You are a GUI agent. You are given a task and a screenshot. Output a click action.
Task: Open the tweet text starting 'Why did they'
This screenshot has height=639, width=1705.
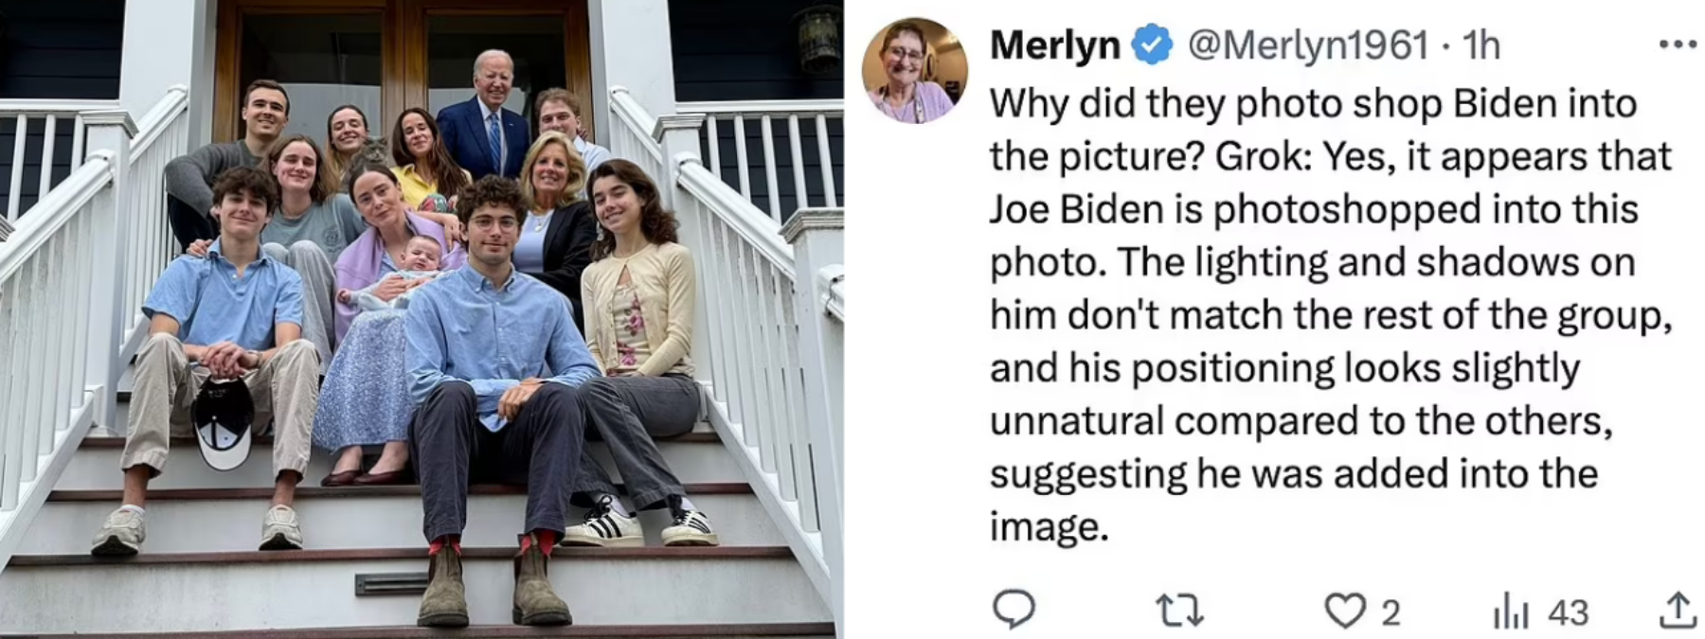tap(1330, 315)
